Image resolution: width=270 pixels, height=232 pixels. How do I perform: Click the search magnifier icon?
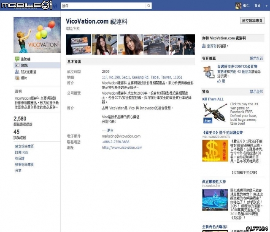pyautogui.click(x=148, y=5)
